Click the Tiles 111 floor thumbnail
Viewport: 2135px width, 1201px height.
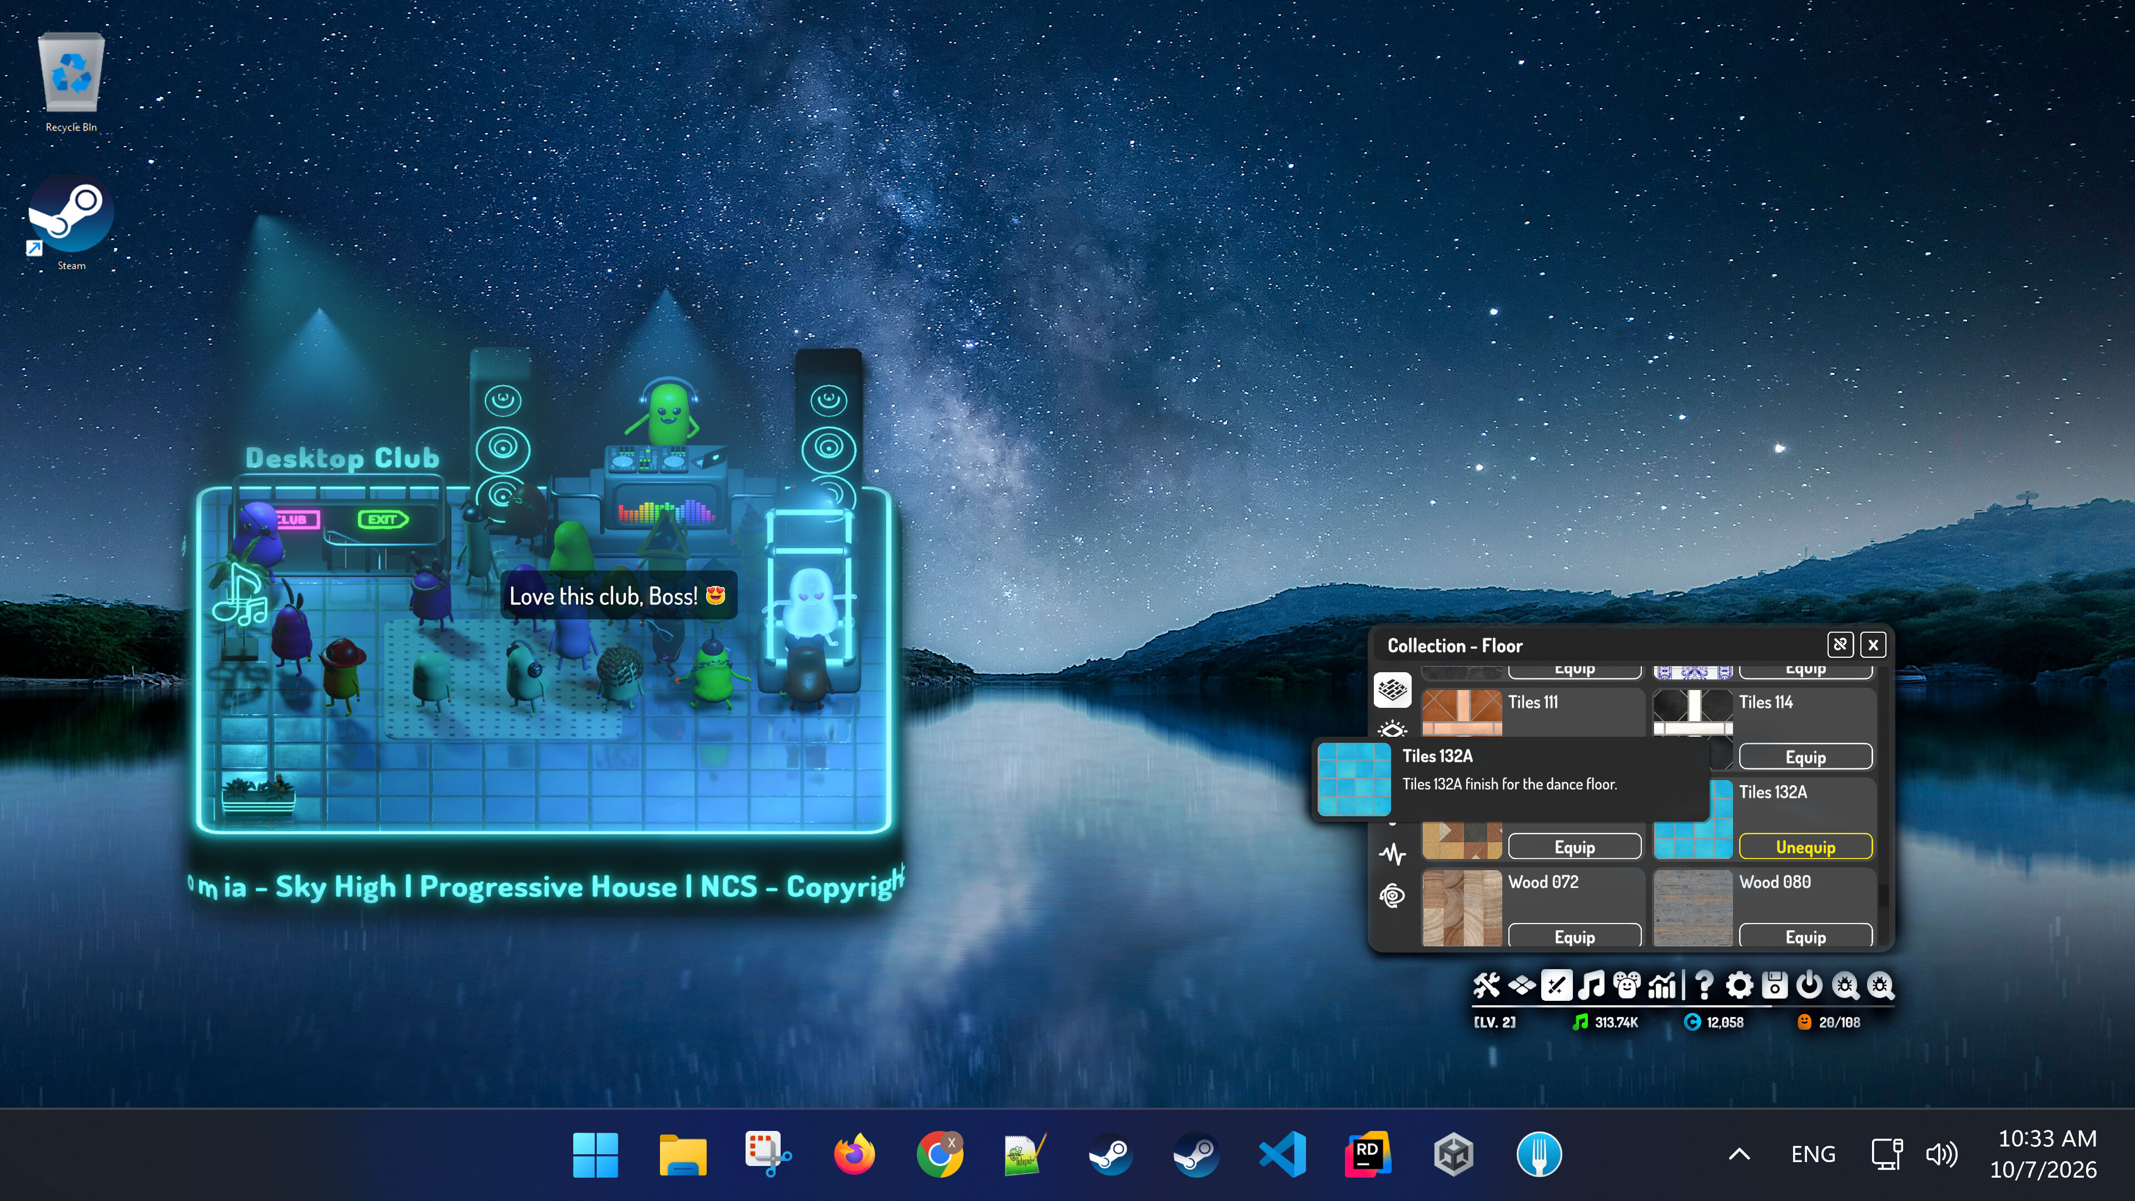[x=1462, y=713]
